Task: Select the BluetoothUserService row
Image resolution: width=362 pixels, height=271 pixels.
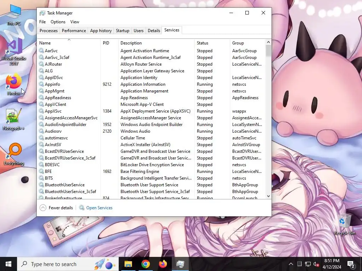Action: (x=151, y=185)
